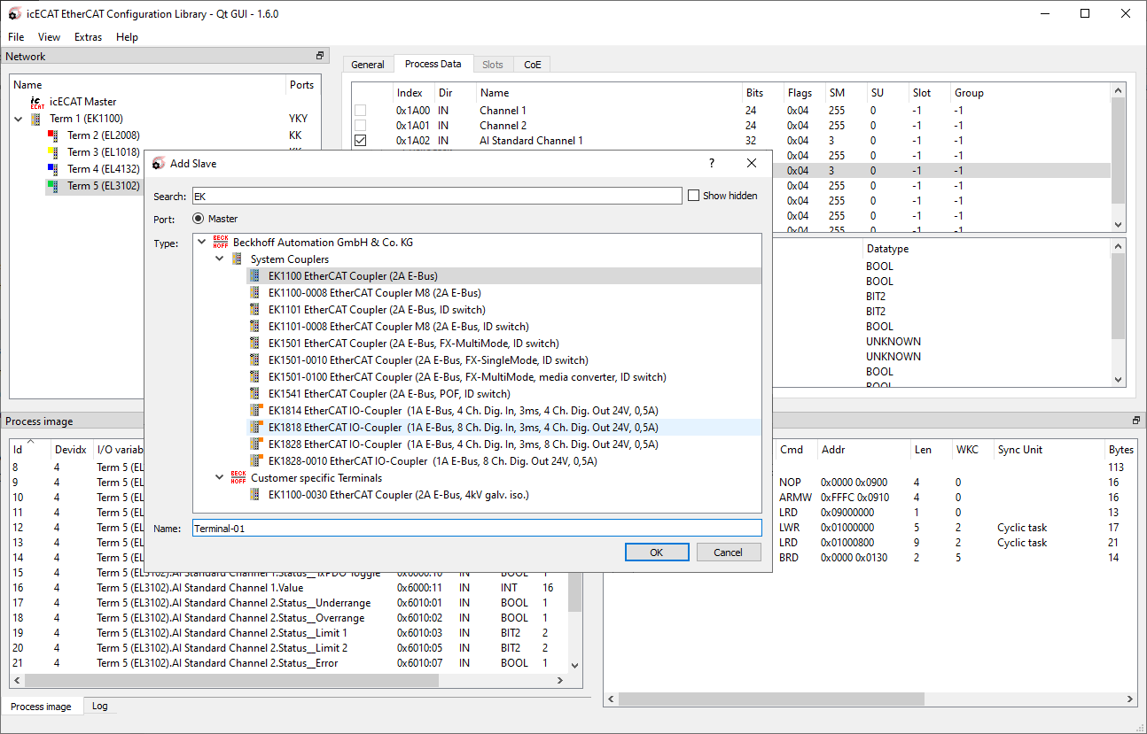
Task: Click the EK1100-0008 Coupler M8 icon
Action: click(x=255, y=293)
